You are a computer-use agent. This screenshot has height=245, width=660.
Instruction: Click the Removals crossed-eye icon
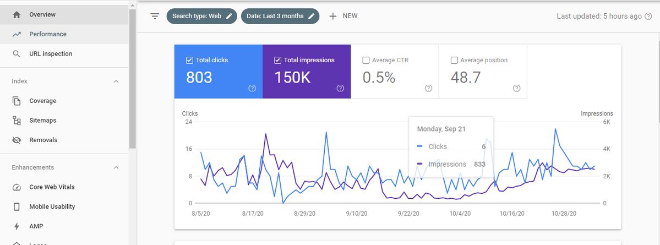pyautogui.click(x=17, y=140)
